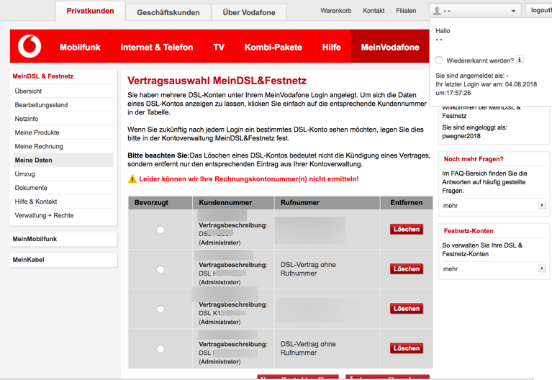Click the Vodafone logo icon

tap(30, 46)
